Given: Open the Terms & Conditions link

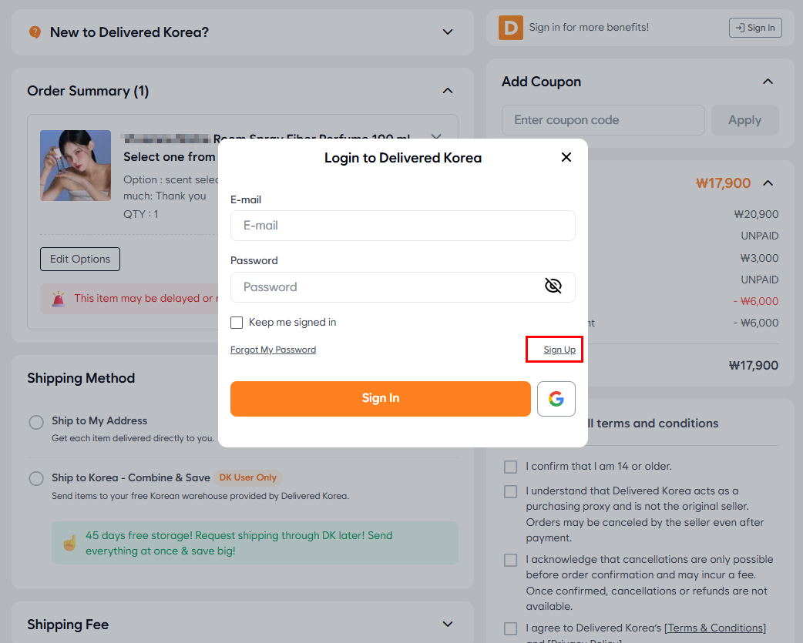Looking at the screenshot, I should (715, 628).
